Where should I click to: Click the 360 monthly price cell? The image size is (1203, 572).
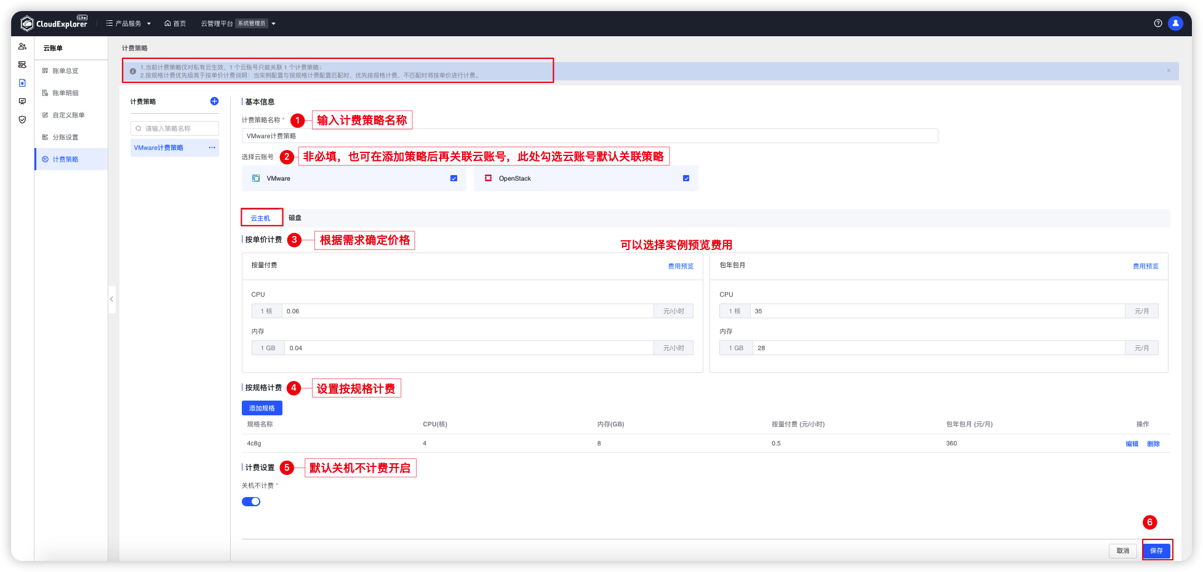point(951,444)
